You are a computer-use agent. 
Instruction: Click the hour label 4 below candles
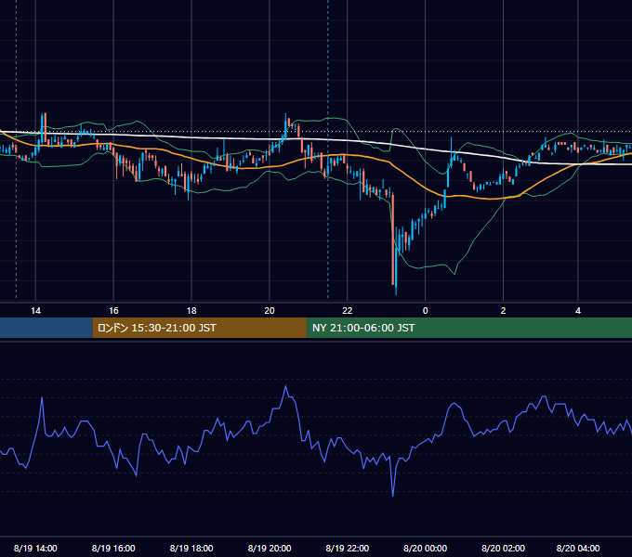(578, 311)
